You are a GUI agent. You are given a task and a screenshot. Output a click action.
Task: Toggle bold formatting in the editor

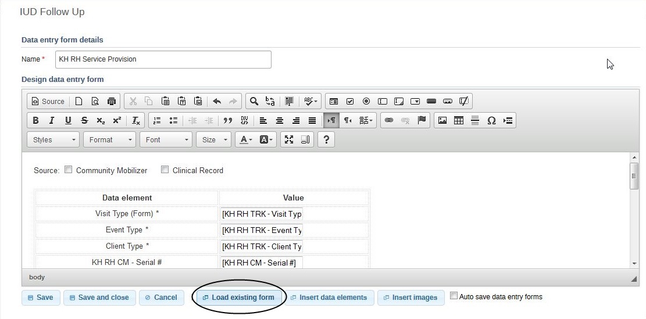(x=35, y=120)
